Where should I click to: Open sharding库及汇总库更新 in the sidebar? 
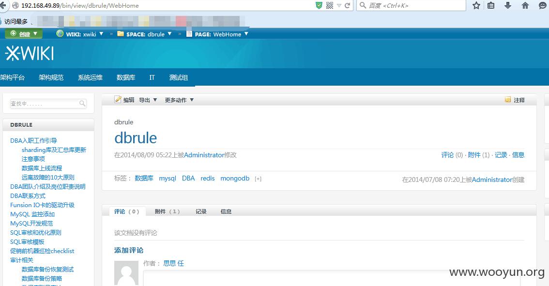[54, 150]
